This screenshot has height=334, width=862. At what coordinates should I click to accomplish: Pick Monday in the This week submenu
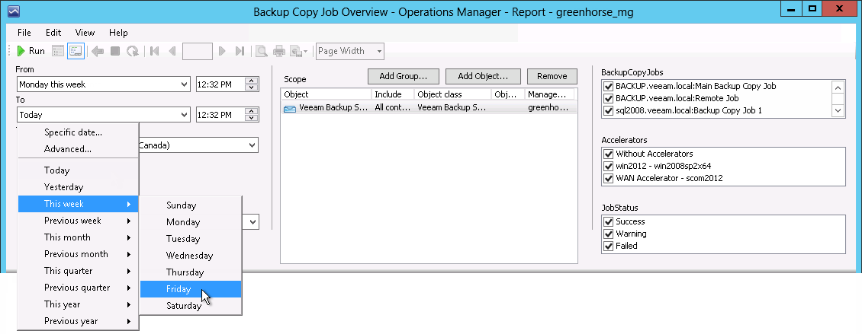[191, 222]
